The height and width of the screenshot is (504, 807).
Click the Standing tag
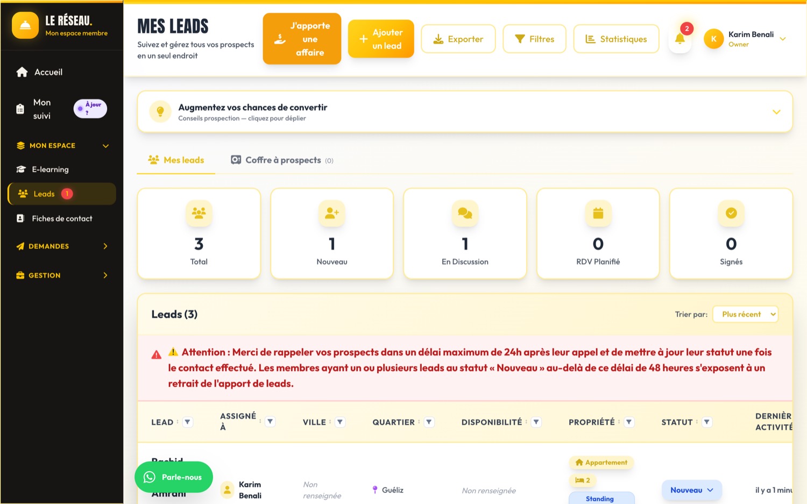pyautogui.click(x=601, y=499)
